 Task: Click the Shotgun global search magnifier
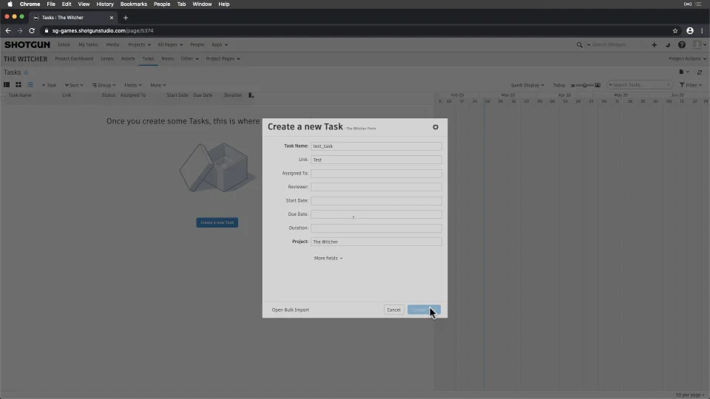579,45
